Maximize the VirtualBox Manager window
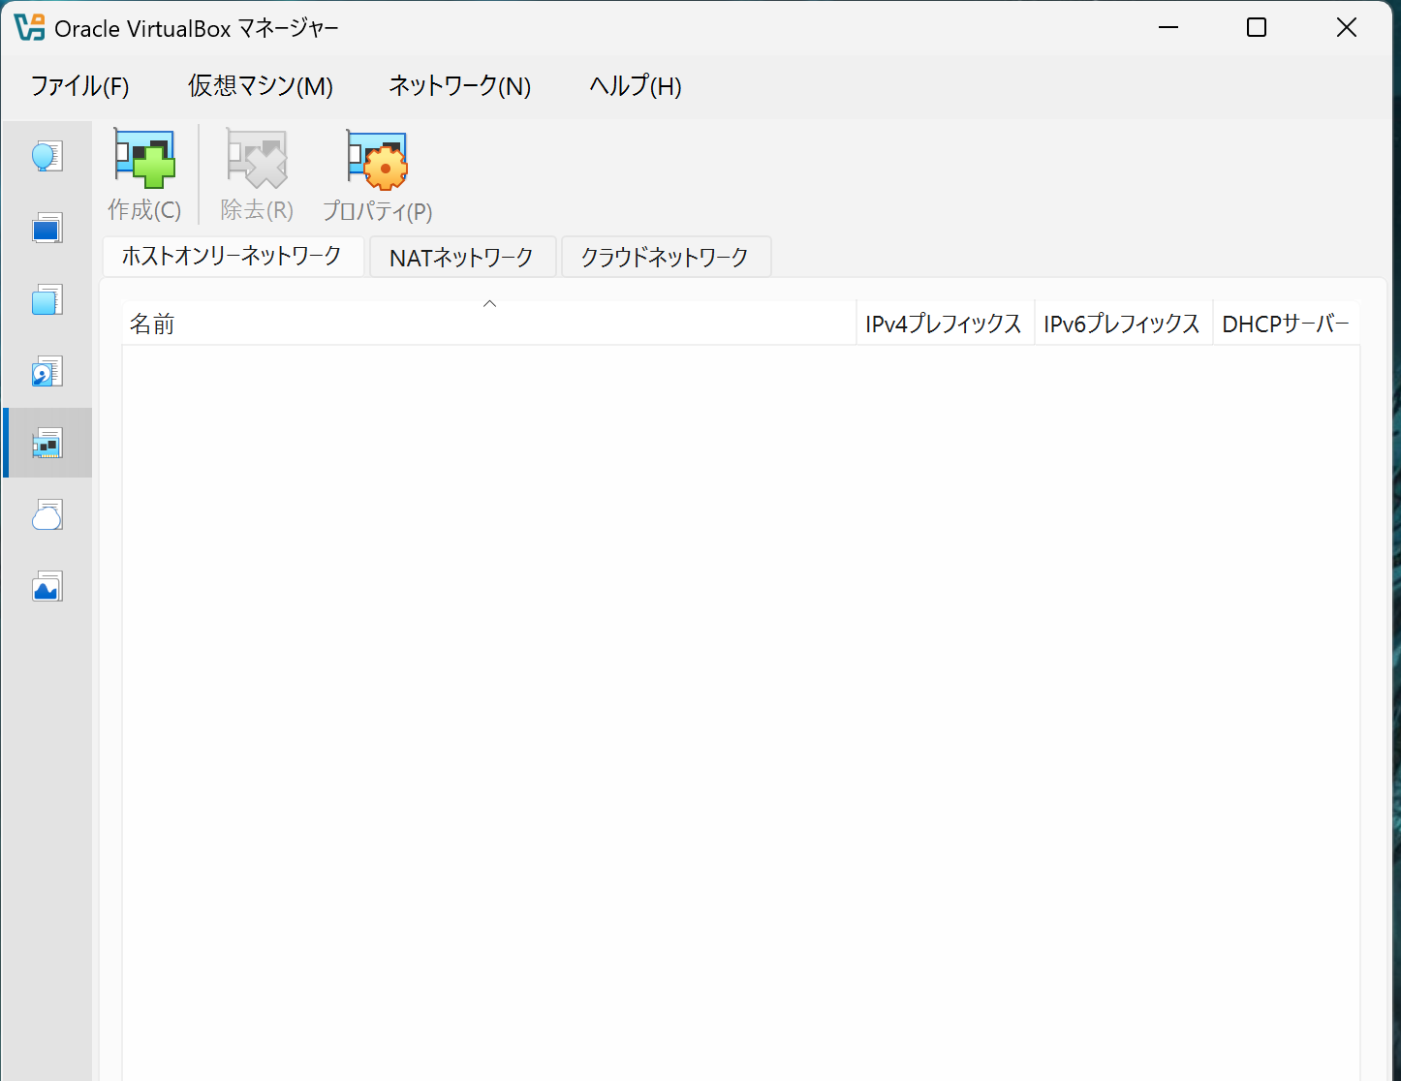This screenshot has height=1081, width=1401. pos(1257,27)
